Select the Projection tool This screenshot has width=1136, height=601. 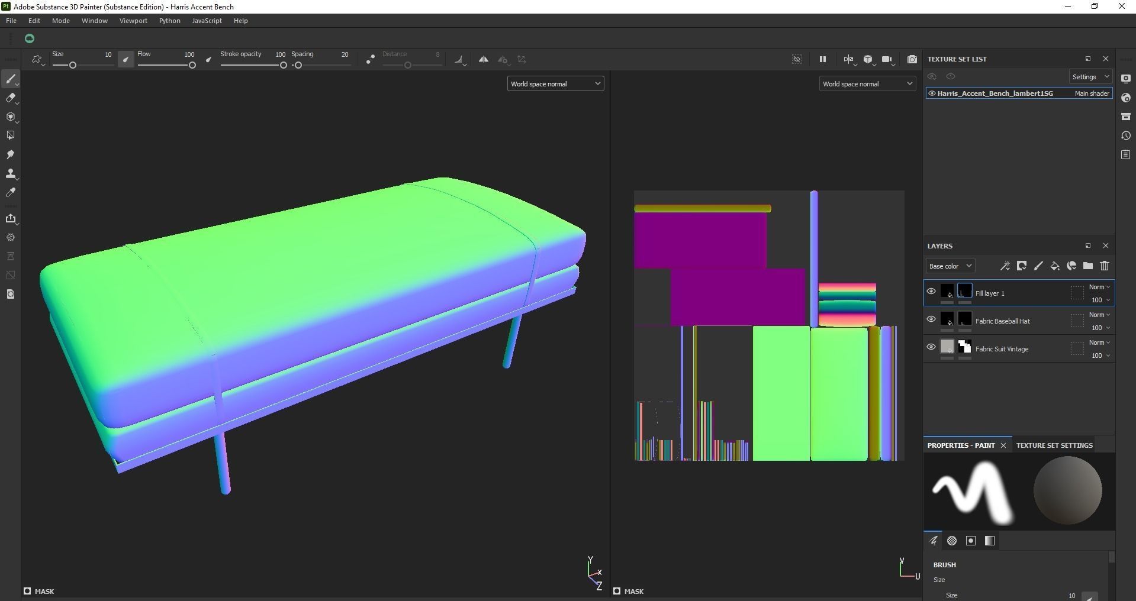[10, 117]
